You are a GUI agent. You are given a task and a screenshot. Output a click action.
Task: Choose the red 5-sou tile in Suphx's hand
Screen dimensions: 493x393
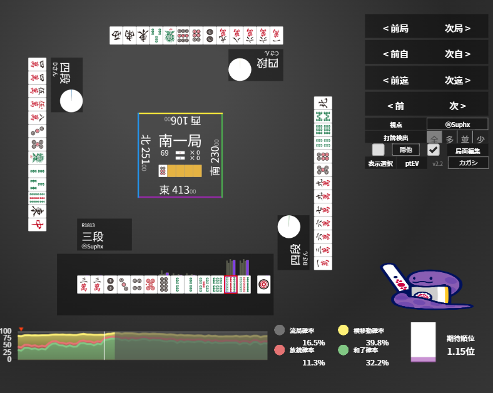[204, 285]
